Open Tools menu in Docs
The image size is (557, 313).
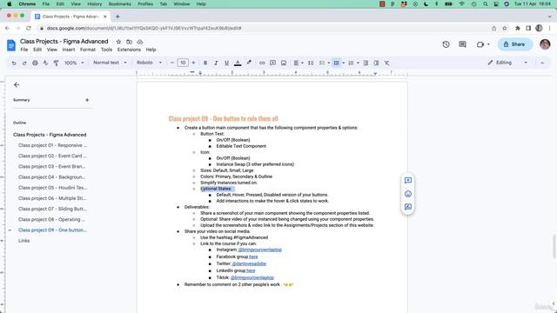106,50
